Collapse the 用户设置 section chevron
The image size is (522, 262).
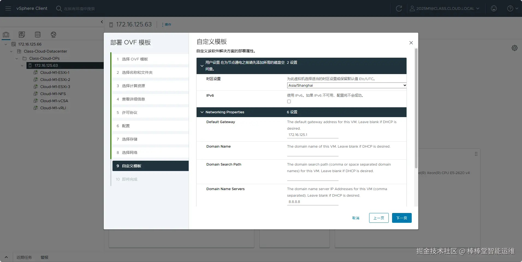pos(202,66)
